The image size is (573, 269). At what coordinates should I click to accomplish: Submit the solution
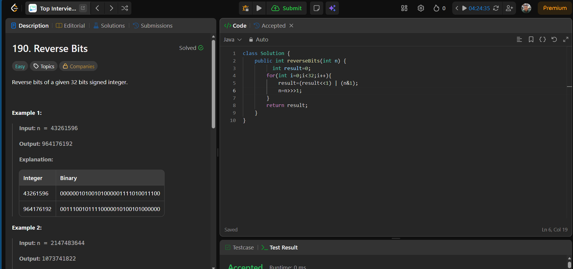click(287, 8)
